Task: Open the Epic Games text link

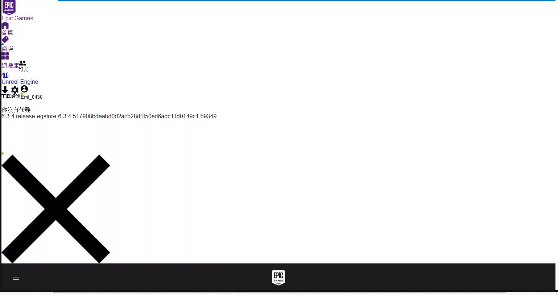Action: pyautogui.click(x=17, y=18)
